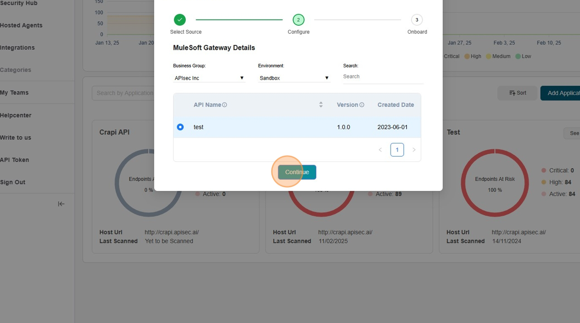Click Sign Out in sidebar
Image resolution: width=580 pixels, height=323 pixels.
click(13, 182)
